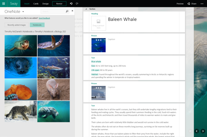This screenshot has width=207, height=137.
Task: Open the Insert menu
Action: tap(27, 4)
